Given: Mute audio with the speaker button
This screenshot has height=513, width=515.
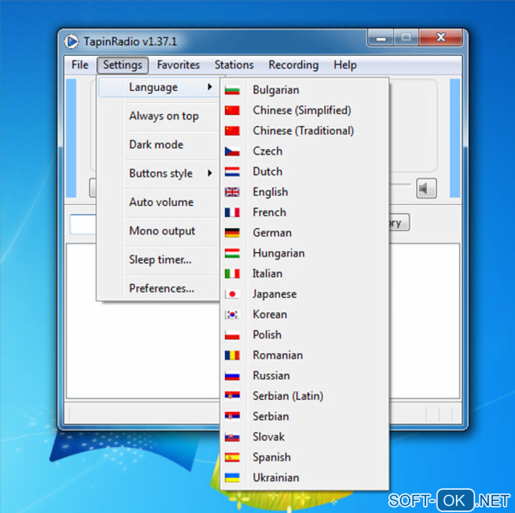Looking at the screenshot, I should click(x=426, y=188).
